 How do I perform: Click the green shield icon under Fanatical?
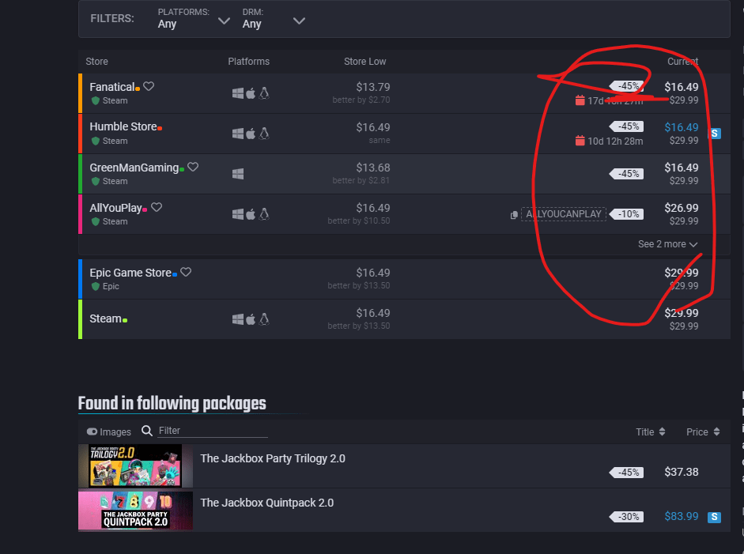pyautogui.click(x=96, y=100)
